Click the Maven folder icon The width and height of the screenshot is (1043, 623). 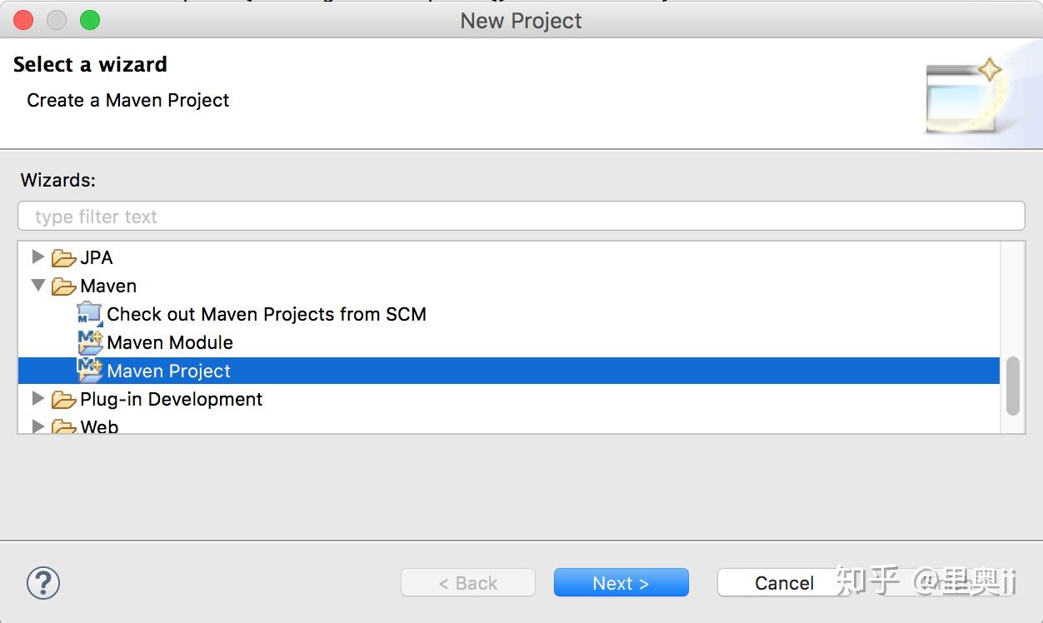click(x=64, y=287)
